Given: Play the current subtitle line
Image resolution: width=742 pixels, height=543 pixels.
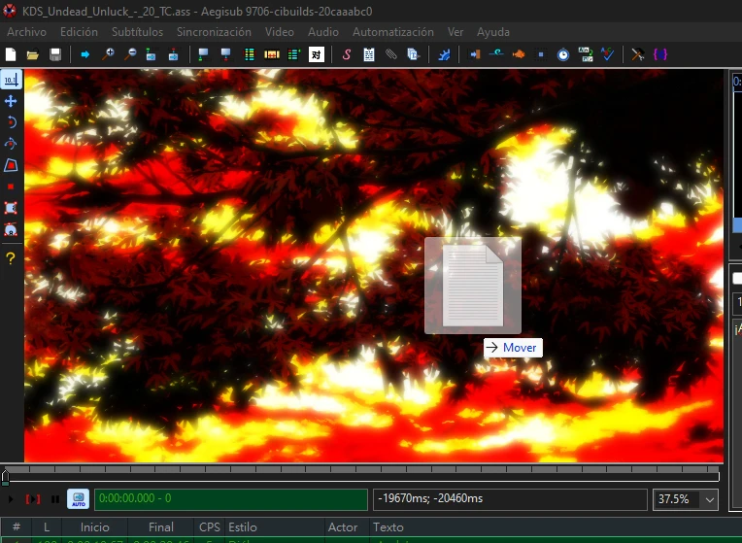Looking at the screenshot, I should 33,499.
